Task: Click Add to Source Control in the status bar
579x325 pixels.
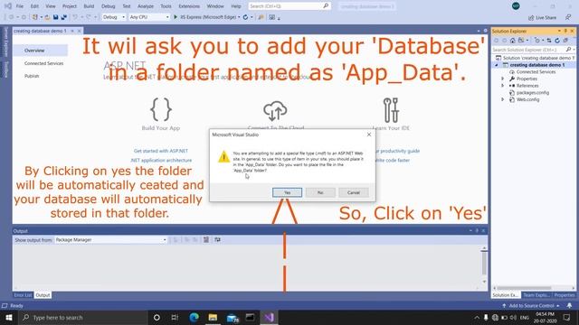Action: point(531,306)
